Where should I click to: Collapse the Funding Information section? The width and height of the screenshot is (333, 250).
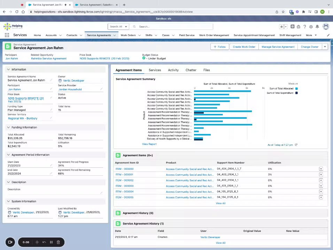point(8,127)
